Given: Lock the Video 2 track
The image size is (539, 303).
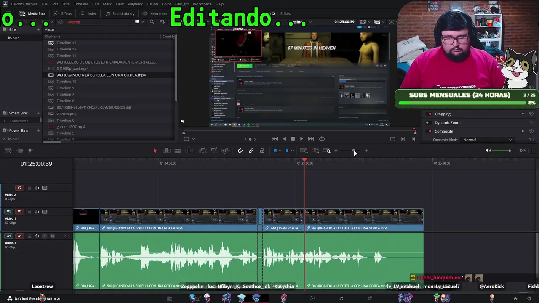Looking at the screenshot, I should pos(29,188).
